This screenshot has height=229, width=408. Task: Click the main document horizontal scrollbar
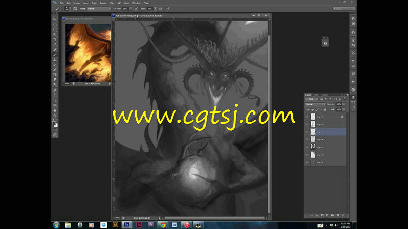tap(214, 218)
